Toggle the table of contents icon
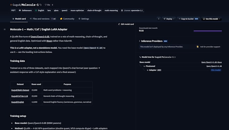Viewport: 229px width, 130px height. 5,29
